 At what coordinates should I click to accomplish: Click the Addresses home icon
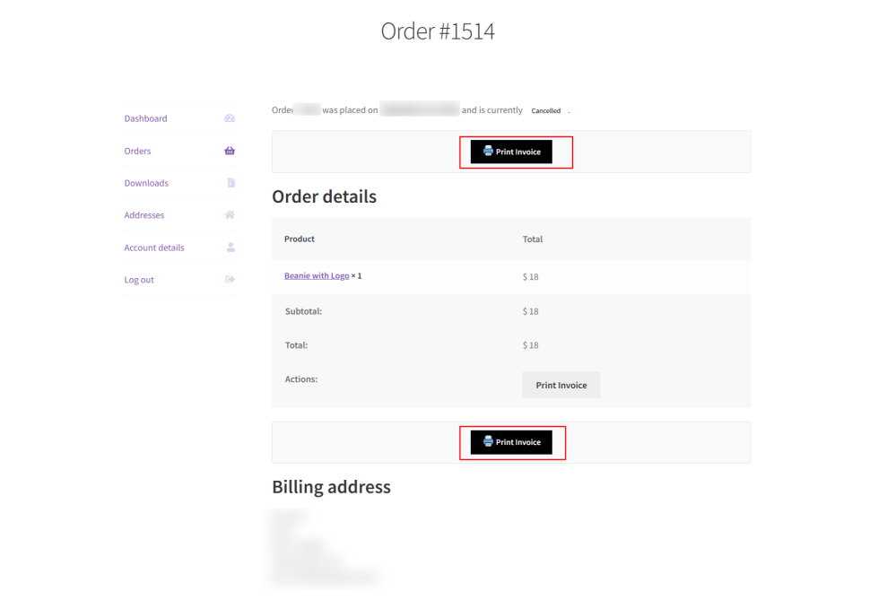click(x=230, y=215)
